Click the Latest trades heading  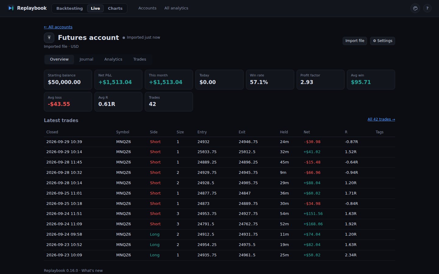pos(61,121)
